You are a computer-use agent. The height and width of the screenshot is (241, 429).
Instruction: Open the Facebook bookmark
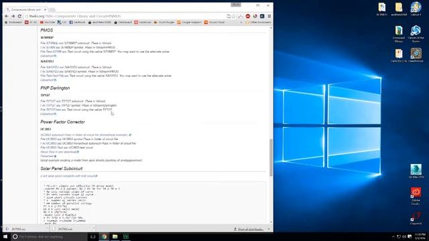tap(77, 22)
